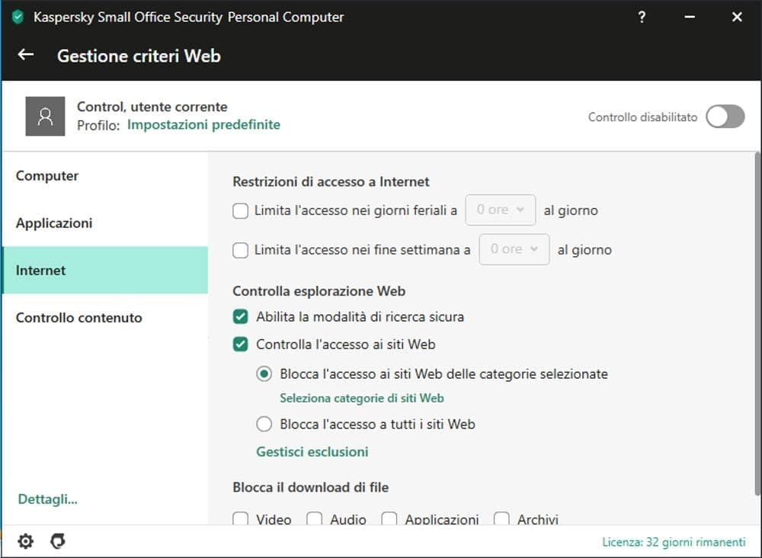The height and width of the screenshot is (558, 762).
Task: Uncheck Abilita la modalità di ricerca sicura
Action: tap(240, 317)
